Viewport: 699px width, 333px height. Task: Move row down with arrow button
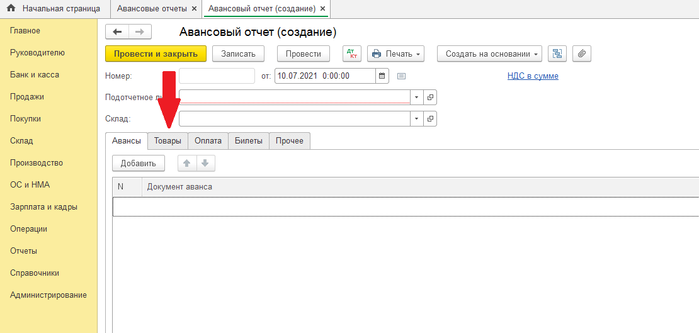205,164
